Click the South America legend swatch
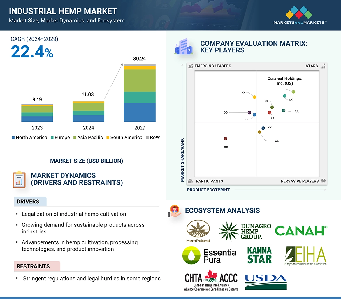The width and height of the screenshot is (341, 299). click(x=108, y=138)
